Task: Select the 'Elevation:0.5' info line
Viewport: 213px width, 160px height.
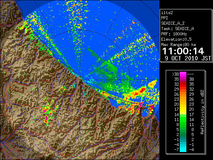Action: 176,39
